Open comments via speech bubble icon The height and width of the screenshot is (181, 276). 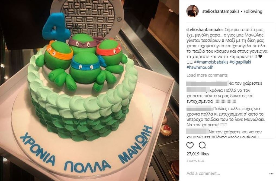pos(202,145)
